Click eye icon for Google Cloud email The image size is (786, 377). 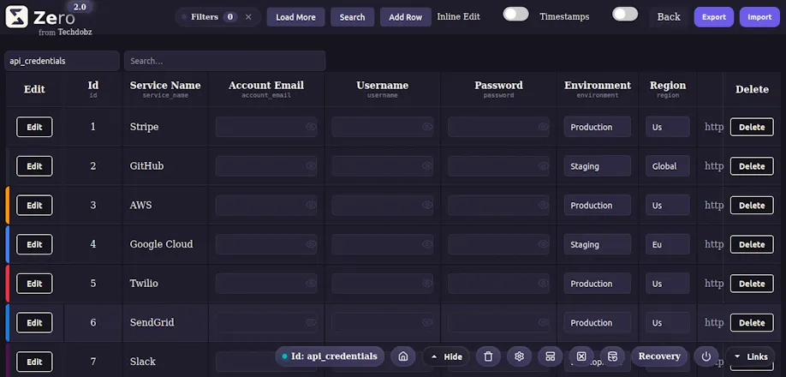[x=311, y=244]
